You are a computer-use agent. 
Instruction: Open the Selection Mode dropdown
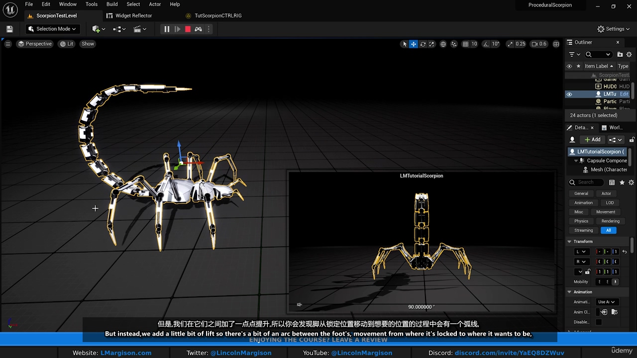pos(52,29)
